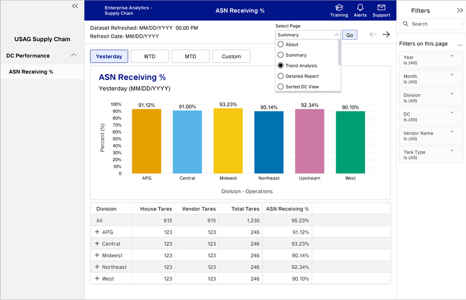Viewport: 466px width, 300px height.
Task: Select the About page option
Action: (x=280, y=44)
